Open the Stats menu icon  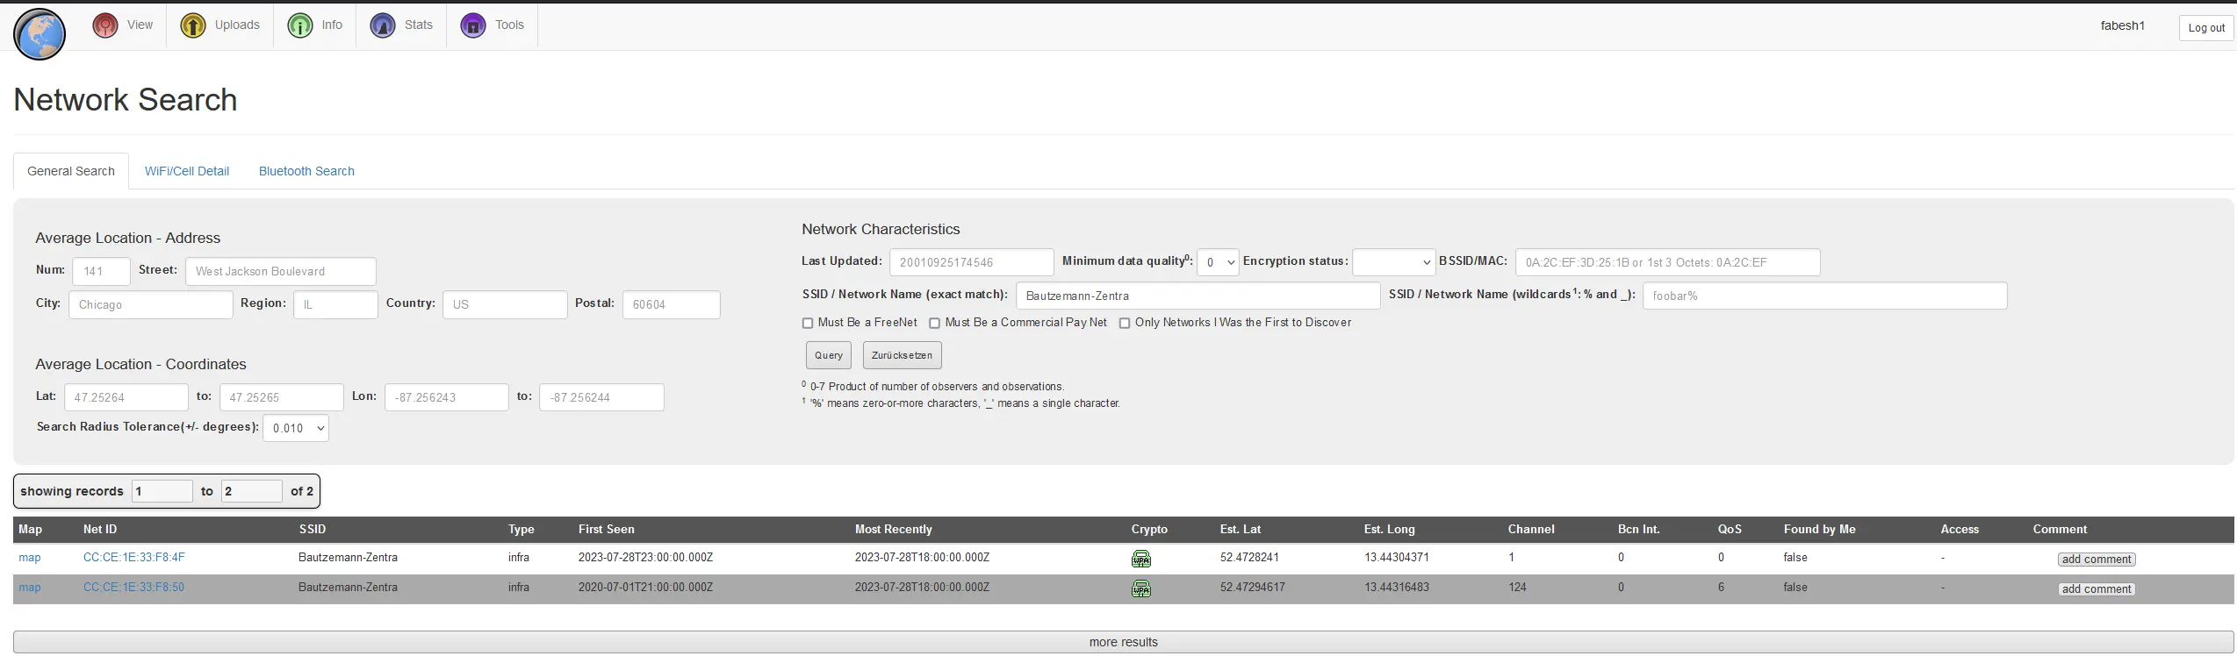click(x=383, y=25)
